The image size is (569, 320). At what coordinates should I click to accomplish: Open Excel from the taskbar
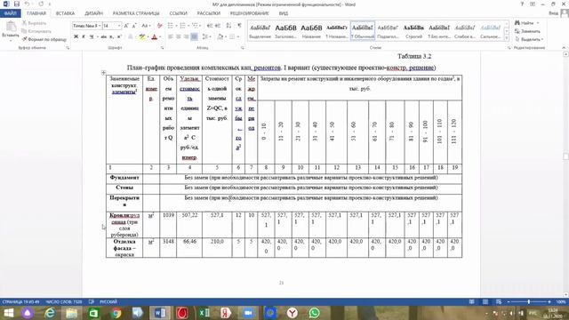[204, 313]
